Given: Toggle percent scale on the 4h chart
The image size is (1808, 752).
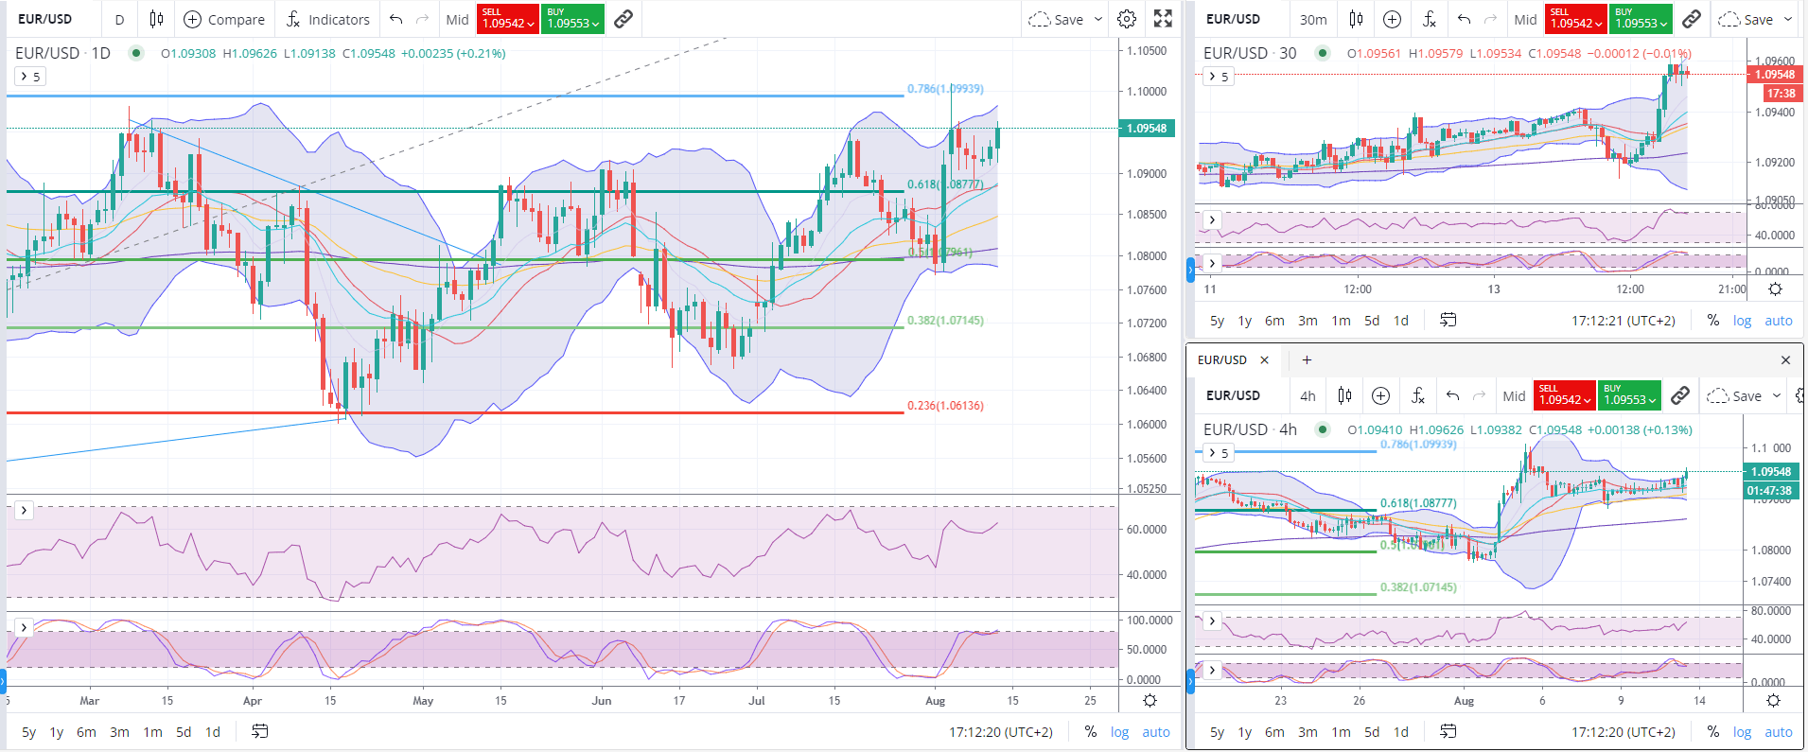Looking at the screenshot, I should coord(1713,732).
